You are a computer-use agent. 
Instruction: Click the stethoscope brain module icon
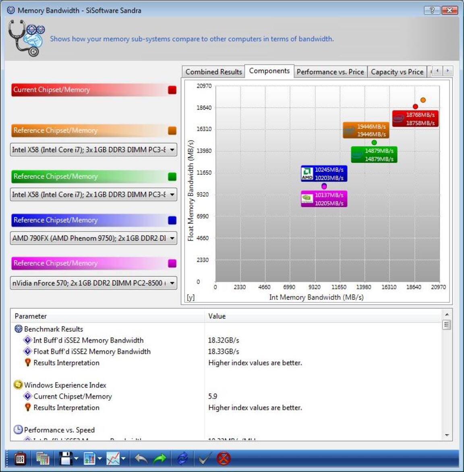[27, 38]
